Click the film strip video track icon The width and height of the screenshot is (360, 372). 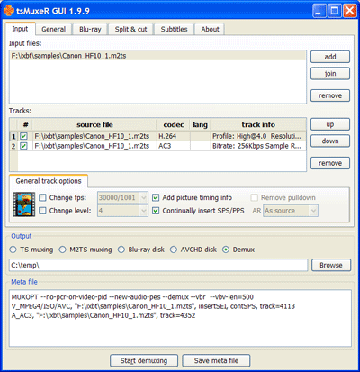24,204
